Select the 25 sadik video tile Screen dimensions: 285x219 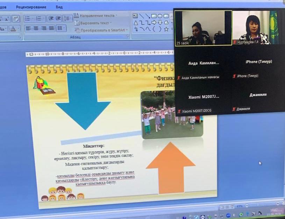(204, 28)
